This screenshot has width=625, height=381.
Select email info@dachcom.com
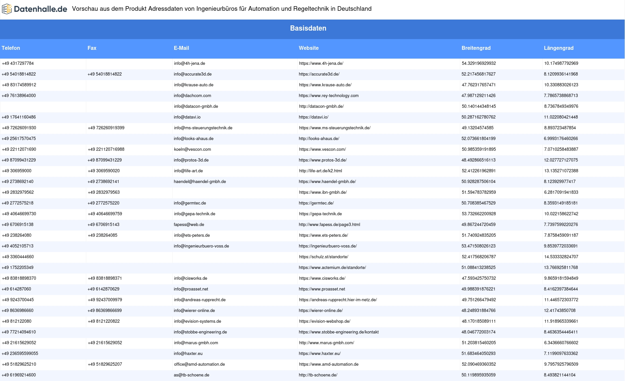tap(192, 96)
